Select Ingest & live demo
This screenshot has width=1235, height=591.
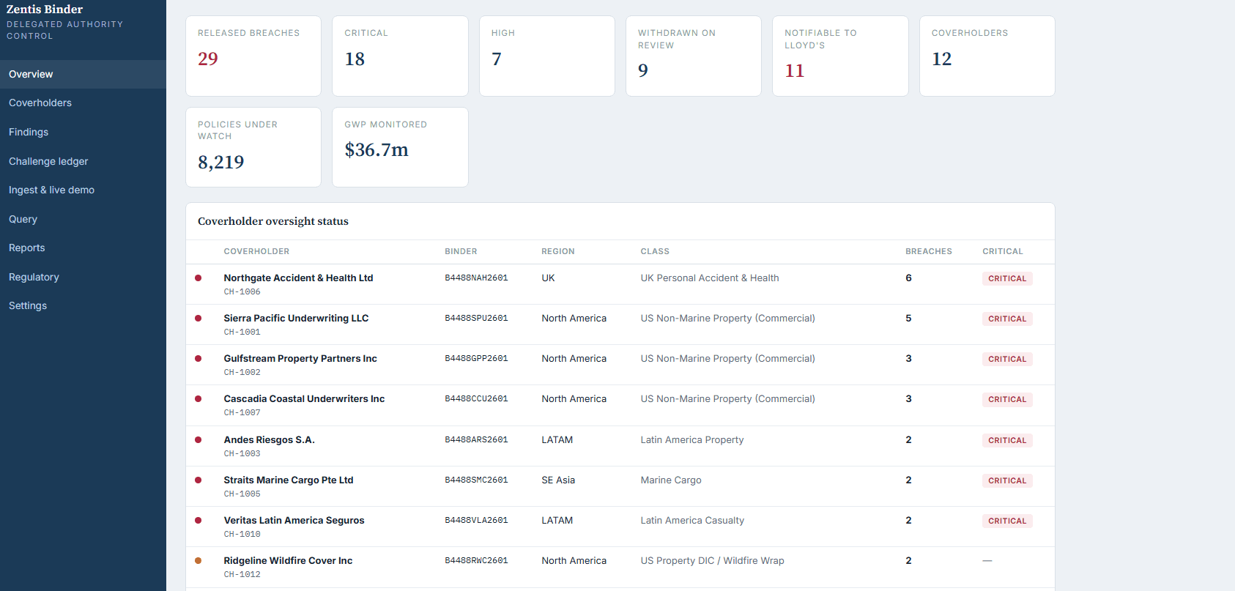pyautogui.click(x=83, y=190)
